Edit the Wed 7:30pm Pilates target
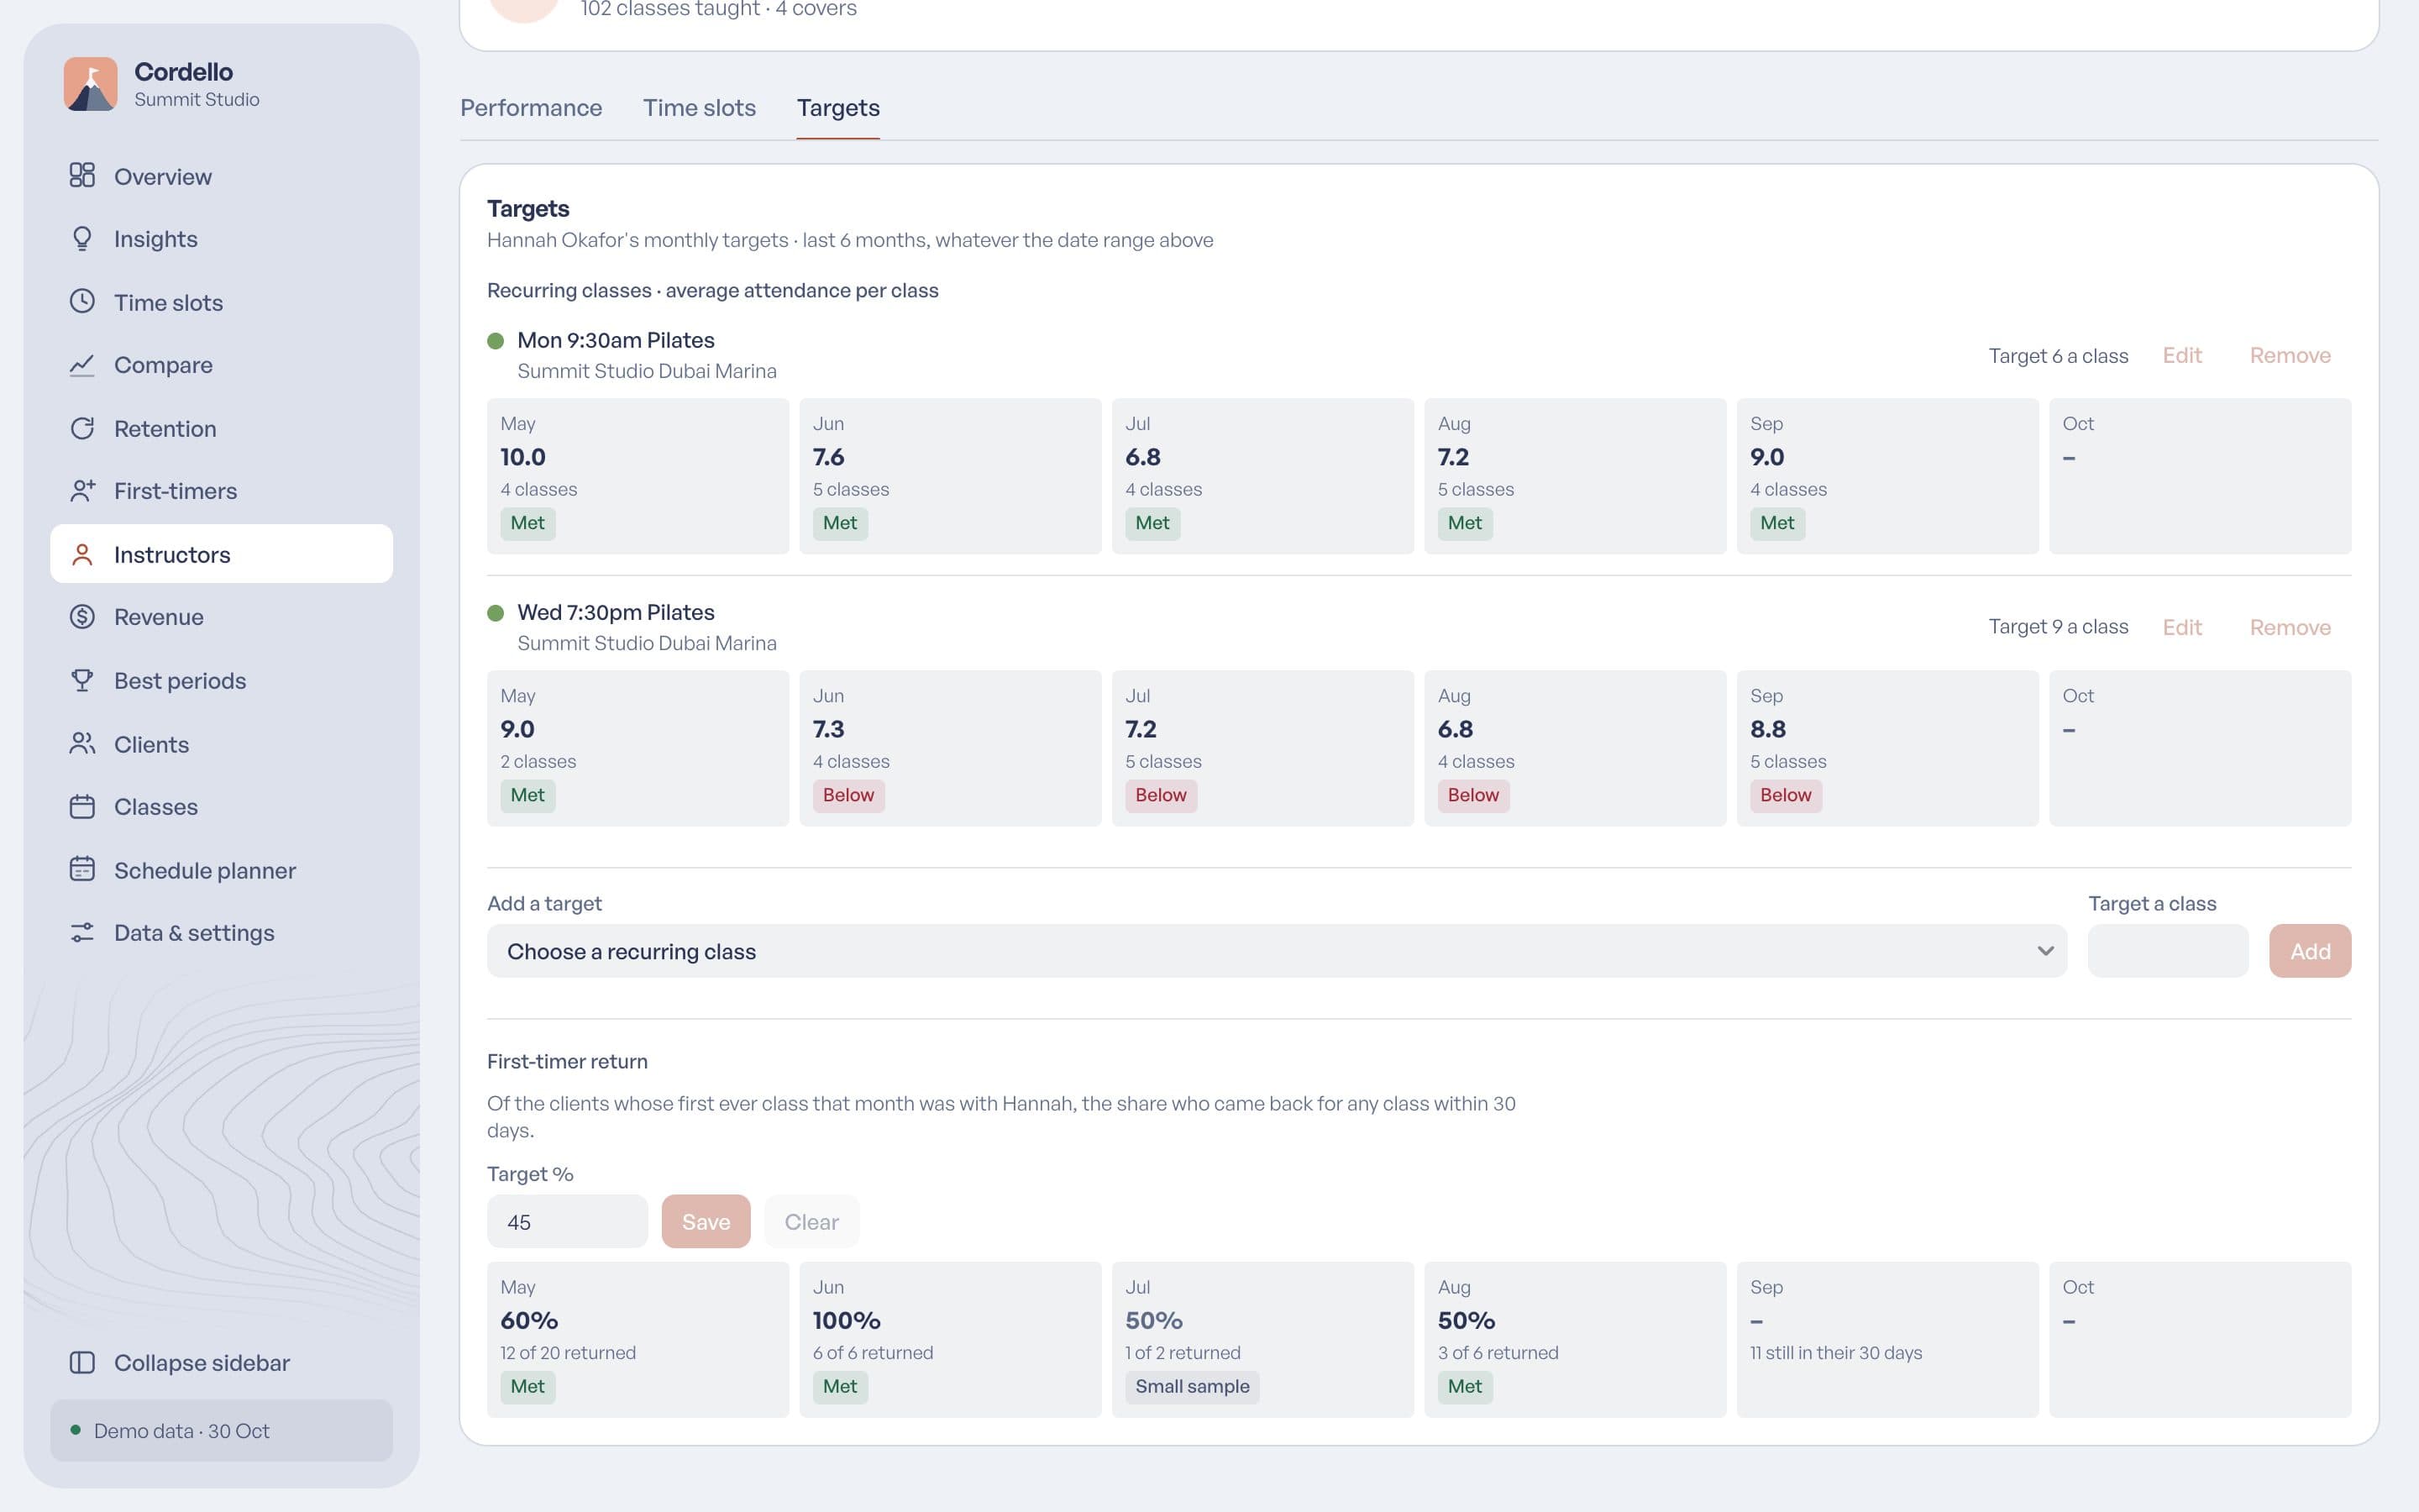 [x=2182, y=627]
